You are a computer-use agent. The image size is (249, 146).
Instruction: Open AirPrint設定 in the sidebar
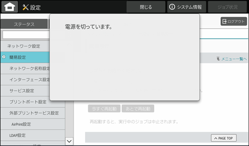pos(33,124)
